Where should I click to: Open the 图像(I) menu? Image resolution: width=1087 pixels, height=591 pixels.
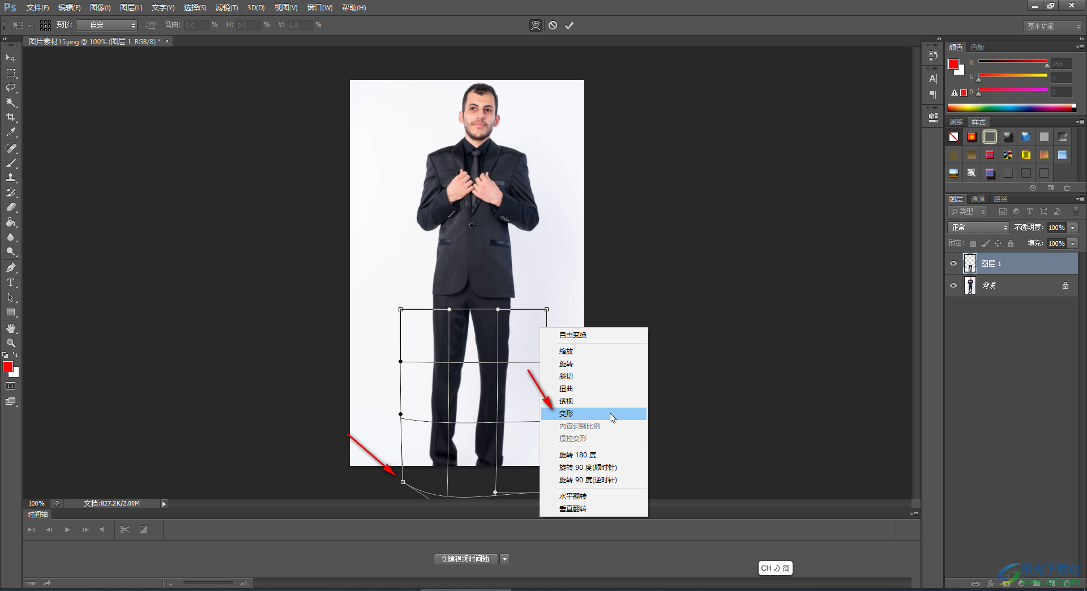pyautogui.click(x=100, y=8)
